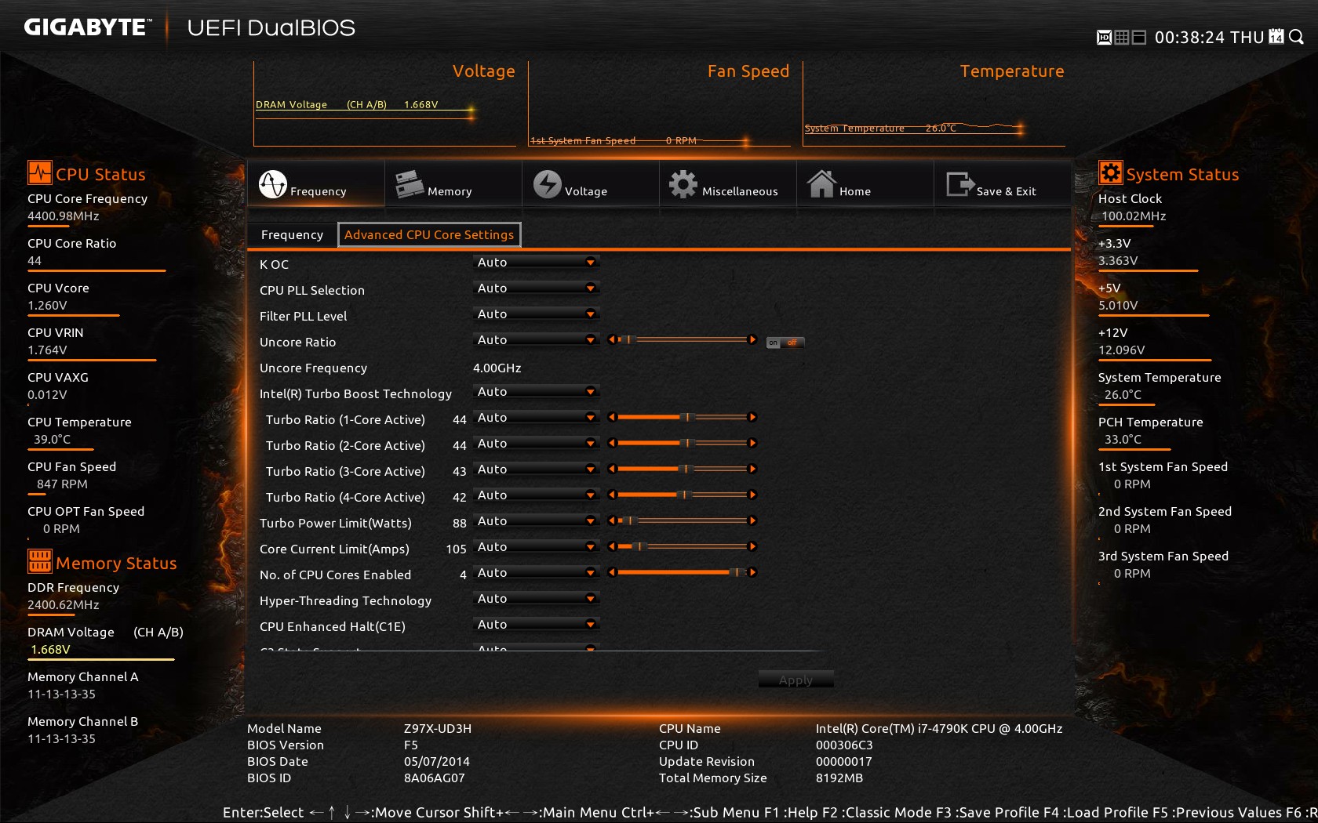Click the DRAM Voltage graph label
Screen dimensions: 1318x823
click(347, 104)
